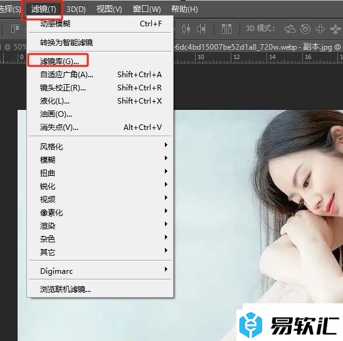The height and width of the screenshot is (341, 343).
Task: Click distribute horizontal centers icon
Action: (x=186, y=29)
